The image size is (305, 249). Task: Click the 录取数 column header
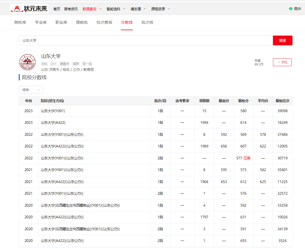[204, 101]
